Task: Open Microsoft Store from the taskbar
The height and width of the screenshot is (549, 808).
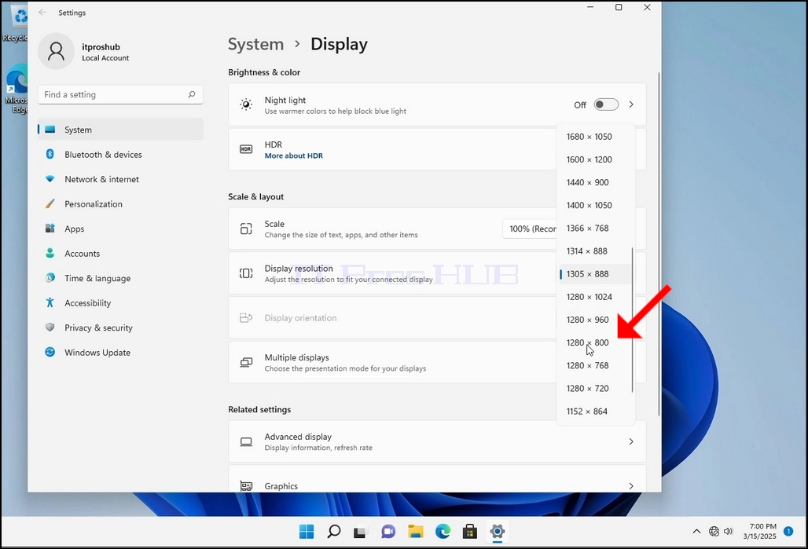Action: coord(470,532)
